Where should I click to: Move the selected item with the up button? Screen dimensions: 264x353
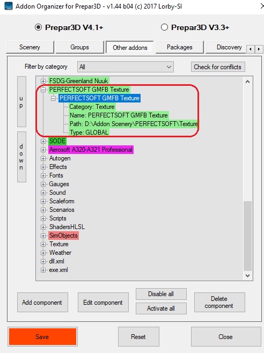click(21, 101)
